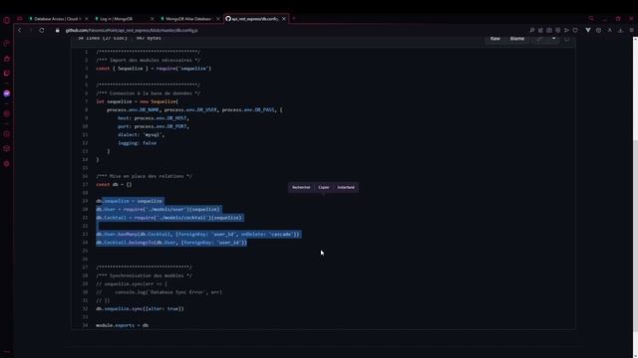Open the Easy Setup menu icon
Viewport: 638px width, 358px height.
point(631,30)
